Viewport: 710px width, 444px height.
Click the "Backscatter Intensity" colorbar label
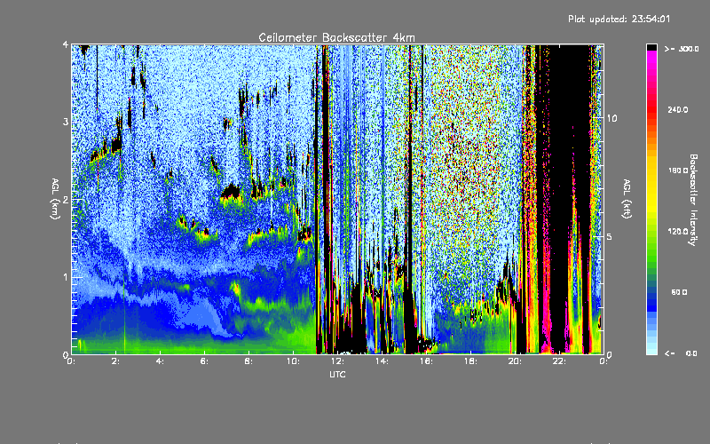(x=693, y=200)
